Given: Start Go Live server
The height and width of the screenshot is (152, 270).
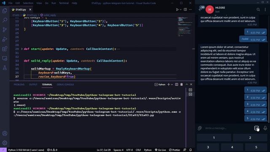Looking at the screenshot, I should pyautogui.click(x=160, y=150).
